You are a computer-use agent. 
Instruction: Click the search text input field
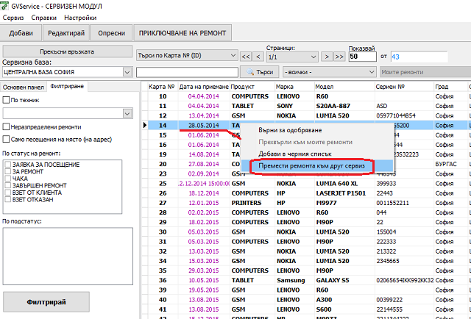pos(187,72)
